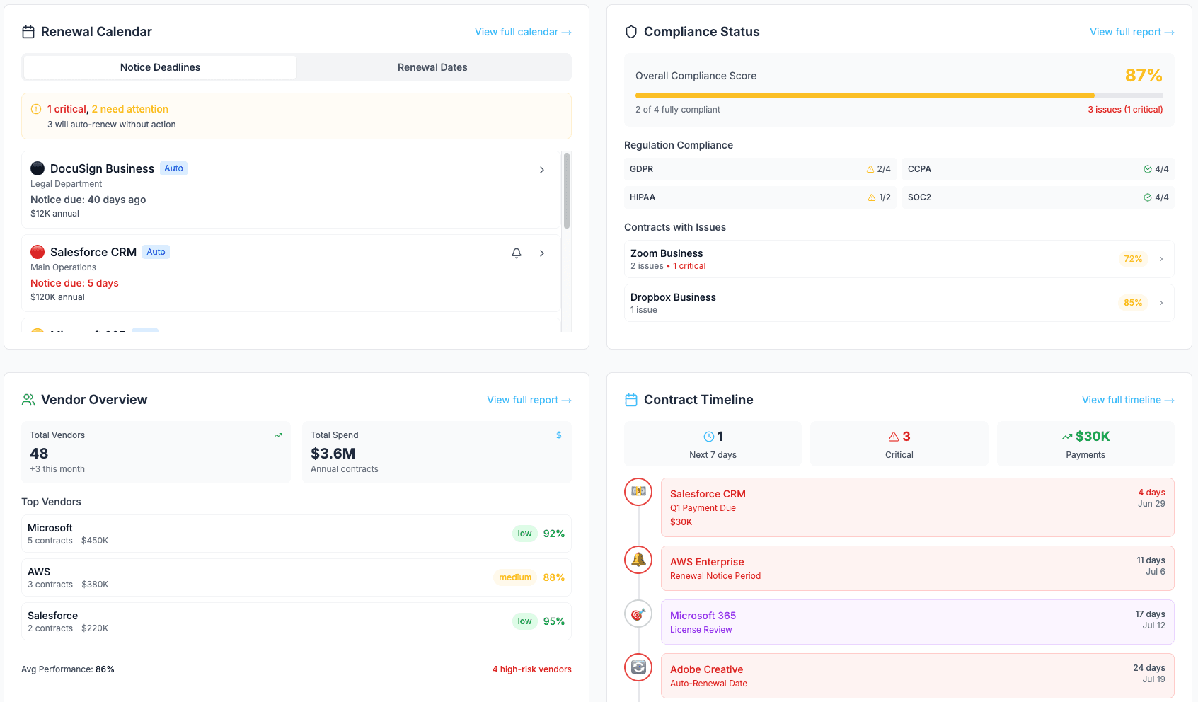Click the bell icon on Salesforce CRM row

click(x=516, y=253)
